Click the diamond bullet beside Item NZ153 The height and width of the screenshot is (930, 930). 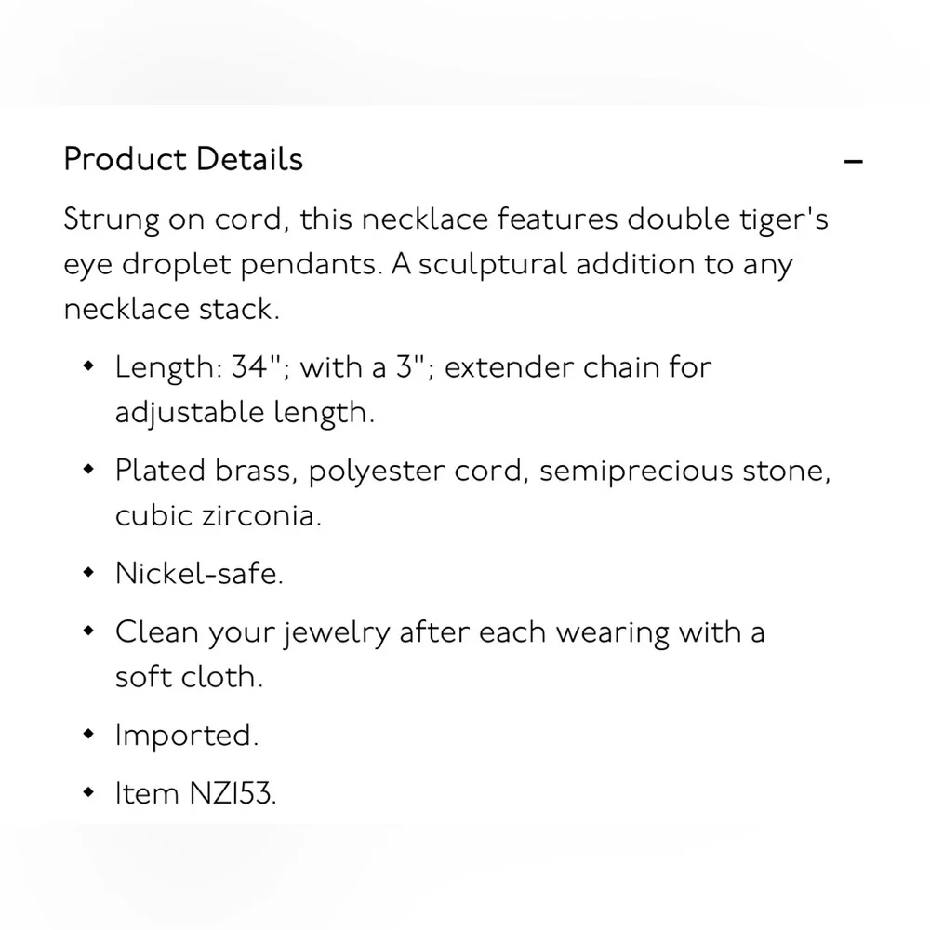tap(89, 792)
